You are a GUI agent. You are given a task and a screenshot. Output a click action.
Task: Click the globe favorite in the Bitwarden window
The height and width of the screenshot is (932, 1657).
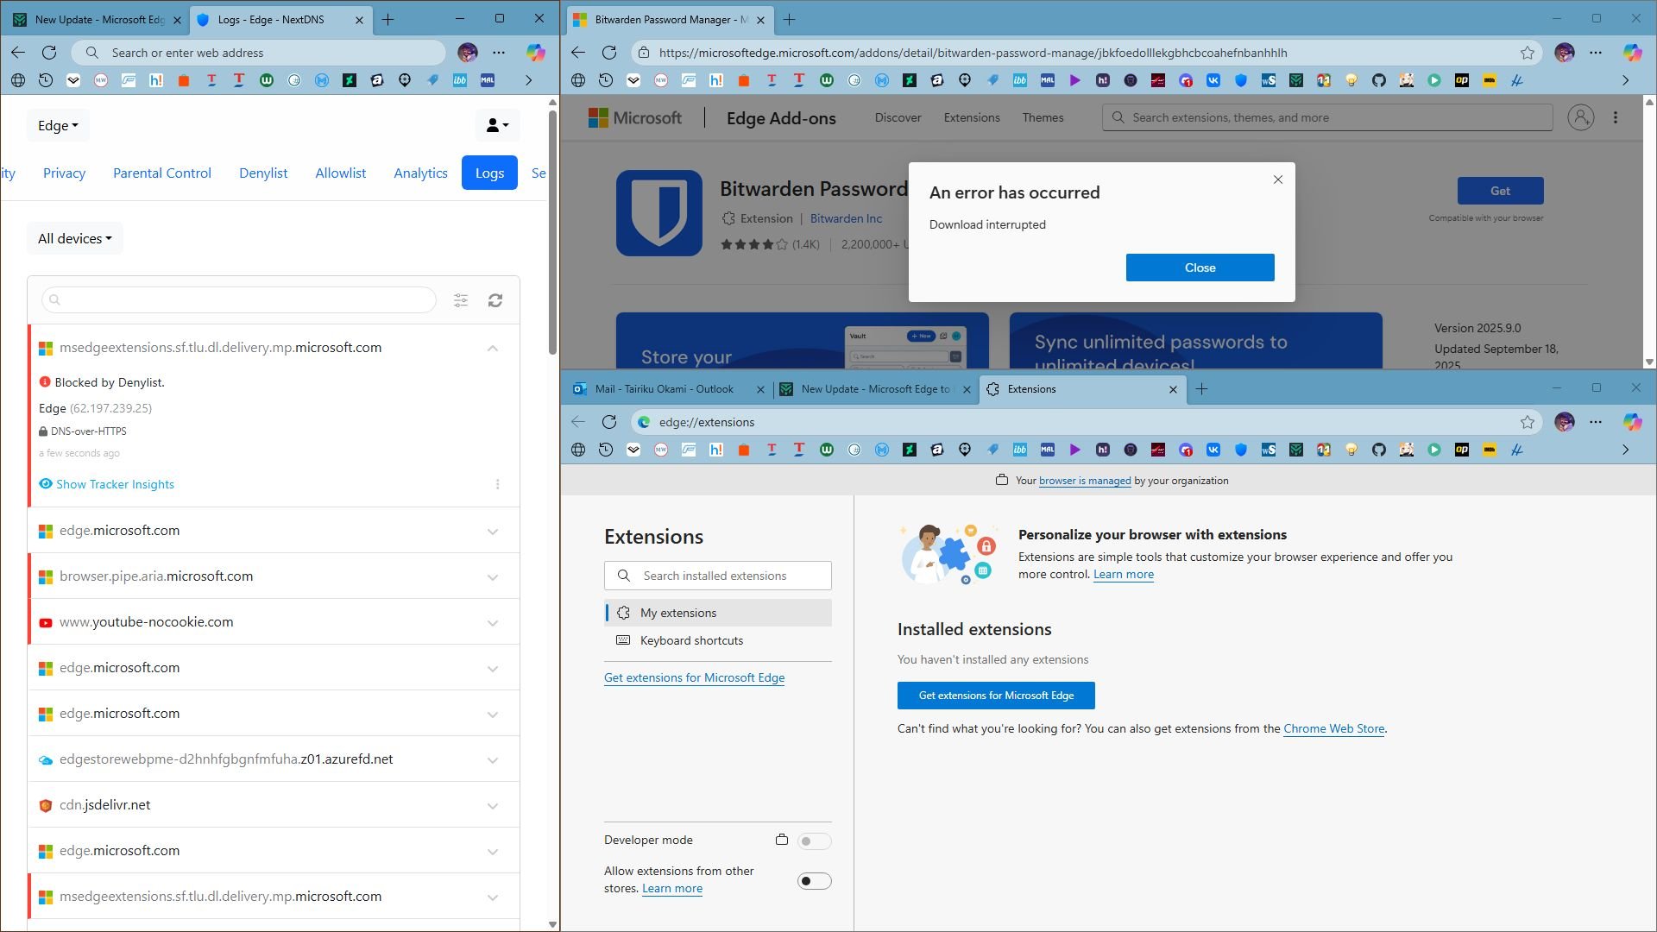[x=578, y=80]
